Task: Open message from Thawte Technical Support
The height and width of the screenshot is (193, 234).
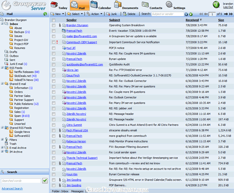Action: [82, 158]
